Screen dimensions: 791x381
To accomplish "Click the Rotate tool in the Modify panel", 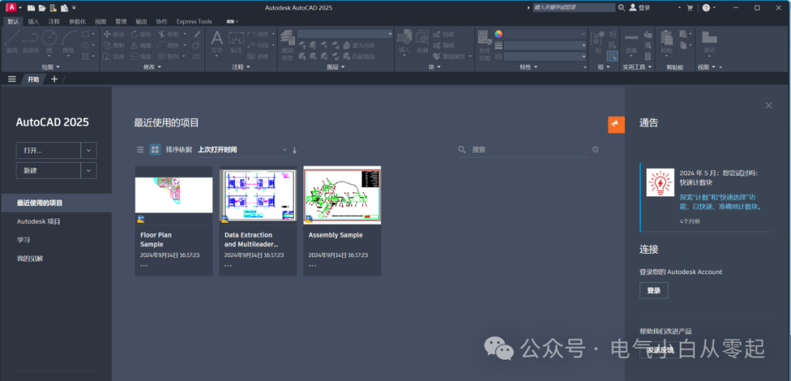I will pos(141,34).
